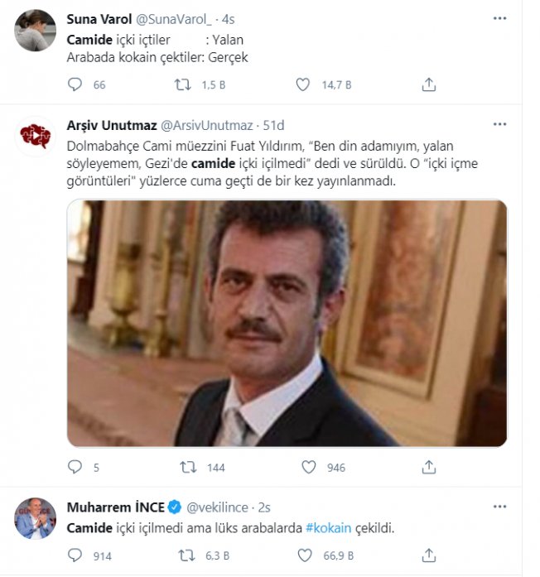Share Muharrem İNCE's tweet
This screenshot has height=577, width=540.
[428, 555]
